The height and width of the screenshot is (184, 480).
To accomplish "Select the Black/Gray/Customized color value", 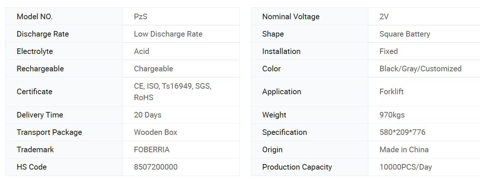I will 420,69.
